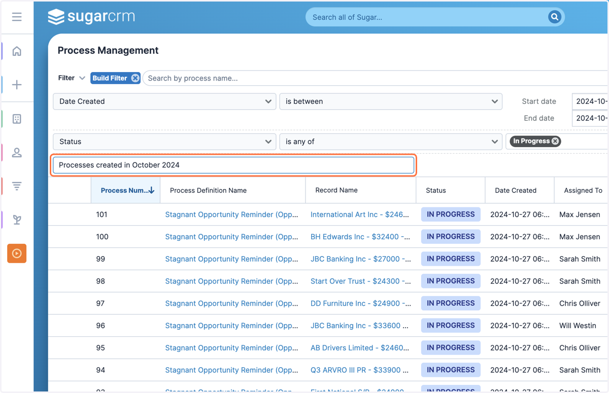The image size is (609, 393).
Task: Click Assigned To column header
Action: 583,191
